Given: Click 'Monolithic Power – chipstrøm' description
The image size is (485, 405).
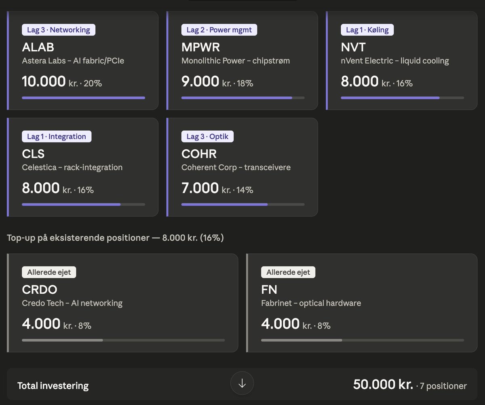Looking at the screenshot, I should (236, 61).
